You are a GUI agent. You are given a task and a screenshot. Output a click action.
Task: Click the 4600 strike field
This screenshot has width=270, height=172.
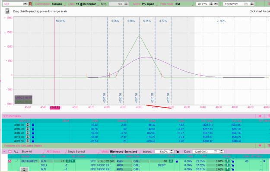(124, 165)
